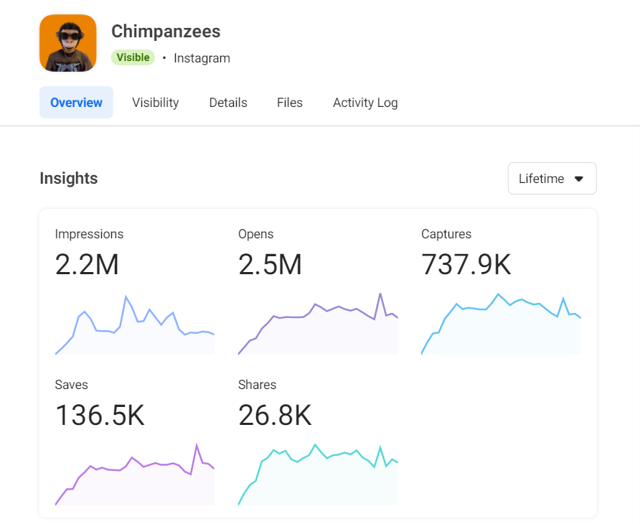The height and width of the screenshot is (524, 640).
Task: Select the Files tab
Action: [x=290, y=103]
